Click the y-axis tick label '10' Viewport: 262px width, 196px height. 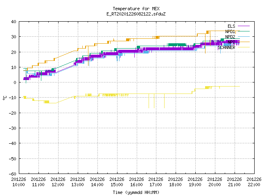(14, 67)
